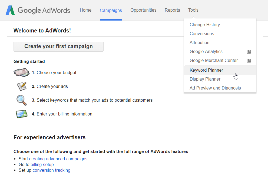Click the For experienced advertisers heading
The width and height of the screenshot is (268, 182).
[x=49, y=137]
